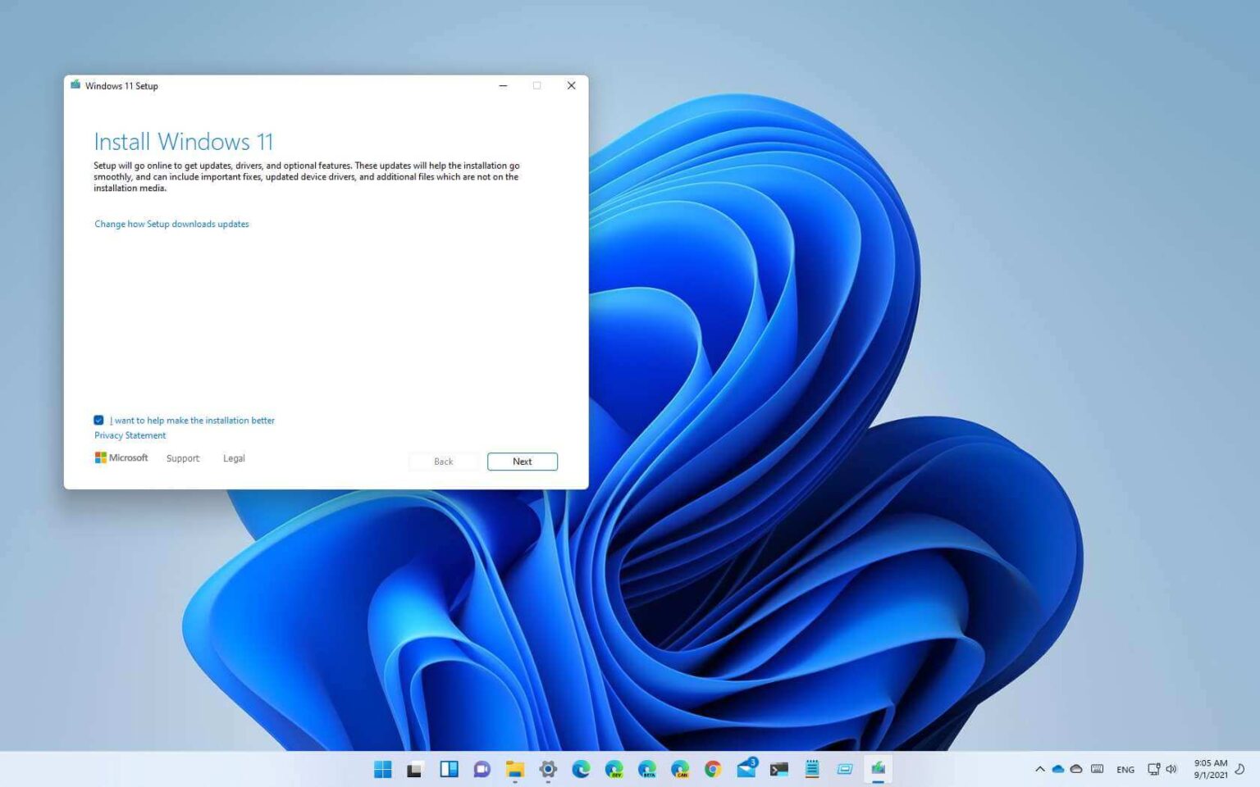1260x787 pixels.
Task: Launch Edge Canary from the taskbar
Action: (679, 769)
